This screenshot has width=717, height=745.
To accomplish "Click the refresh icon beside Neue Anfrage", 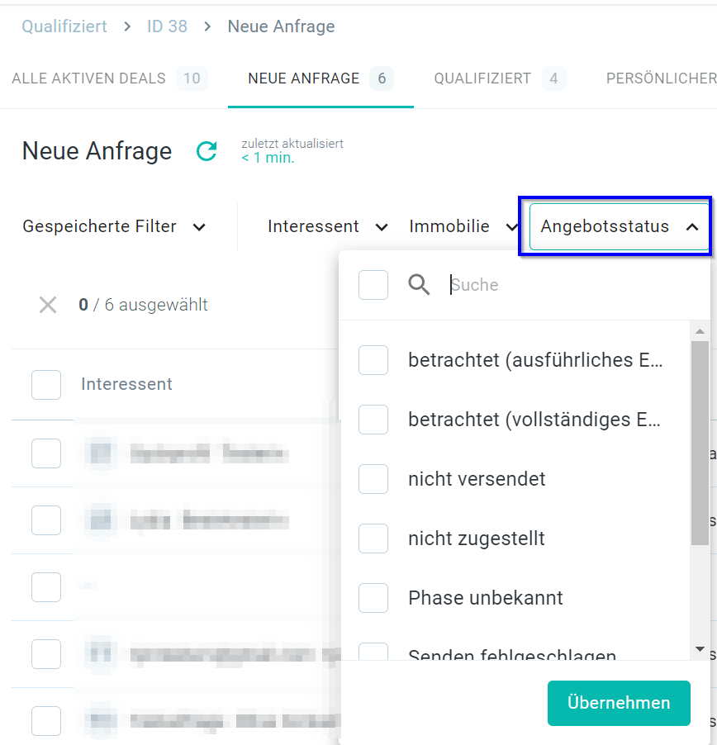I will coord(206,151).
